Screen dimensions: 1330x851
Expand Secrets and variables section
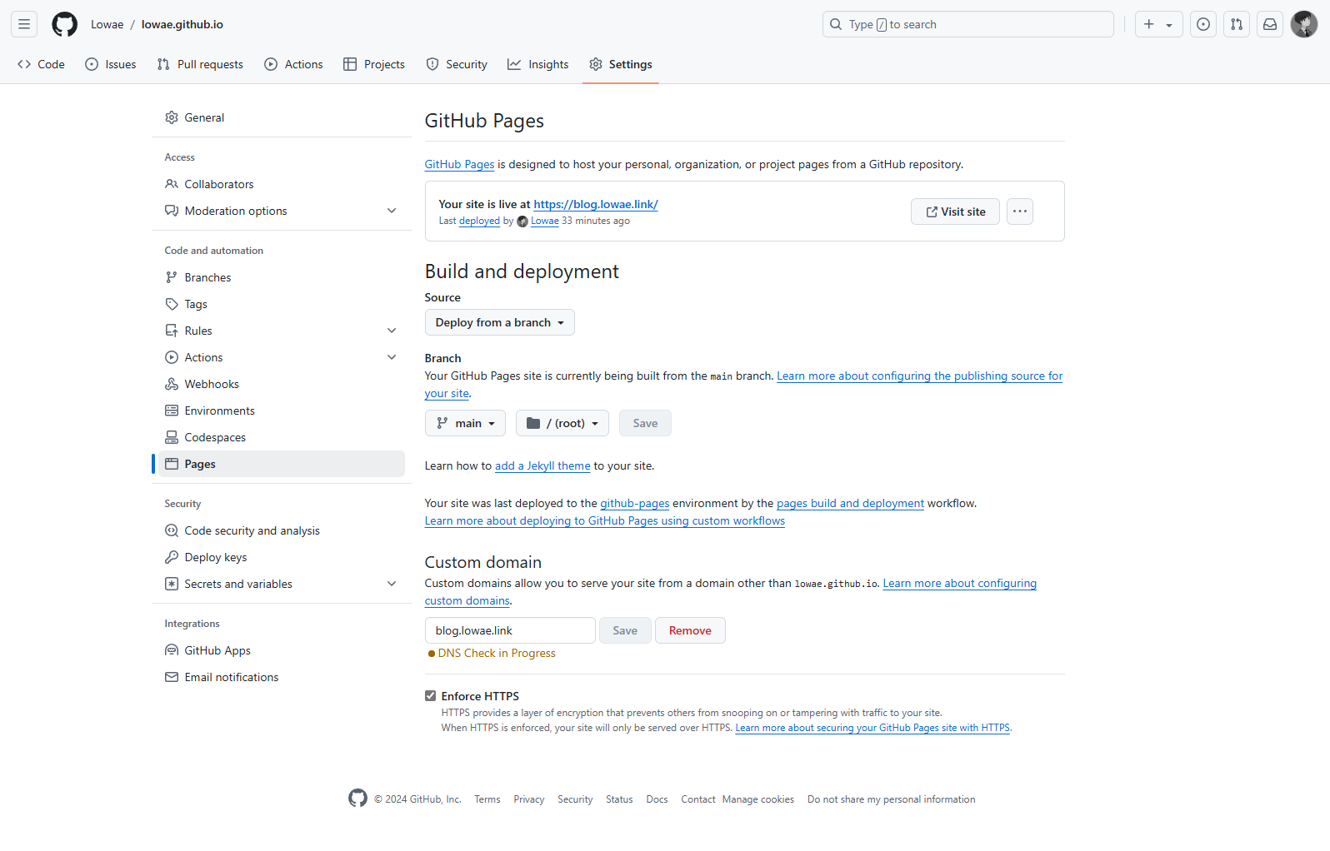392,584
